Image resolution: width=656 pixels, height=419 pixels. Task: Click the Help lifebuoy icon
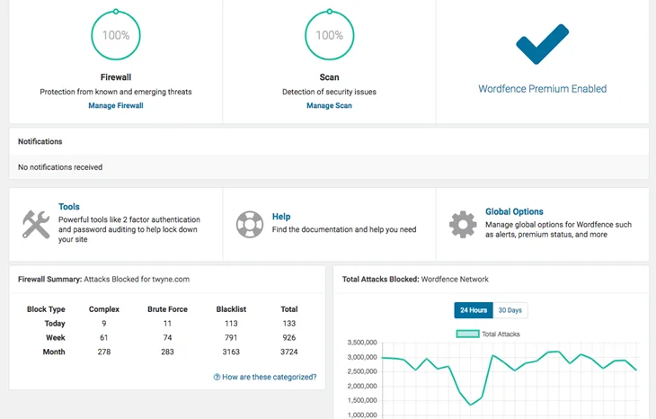(x=249, y=225)
